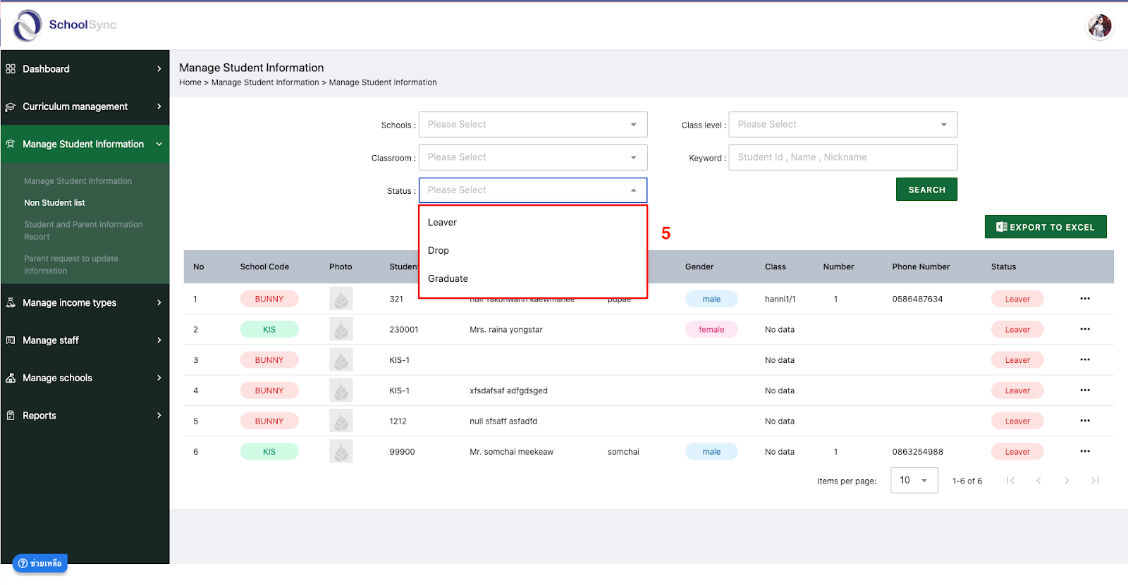Click Status column header
1128x585 pixels.
tap(1003, 266)
